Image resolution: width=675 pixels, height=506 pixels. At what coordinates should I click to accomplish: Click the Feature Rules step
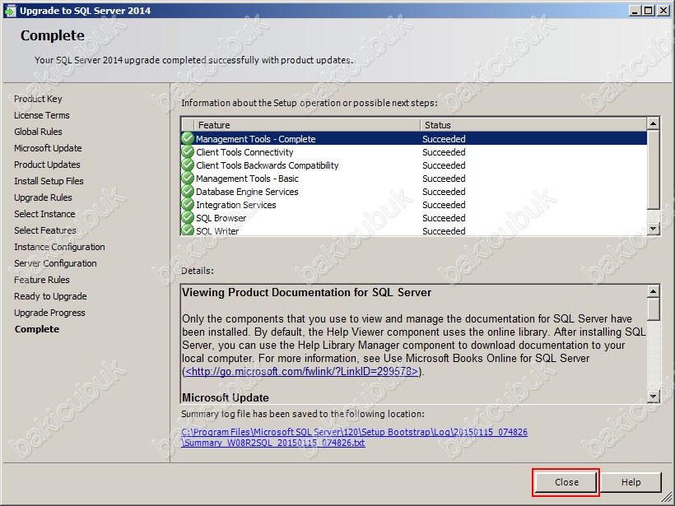tap(42, 280)
